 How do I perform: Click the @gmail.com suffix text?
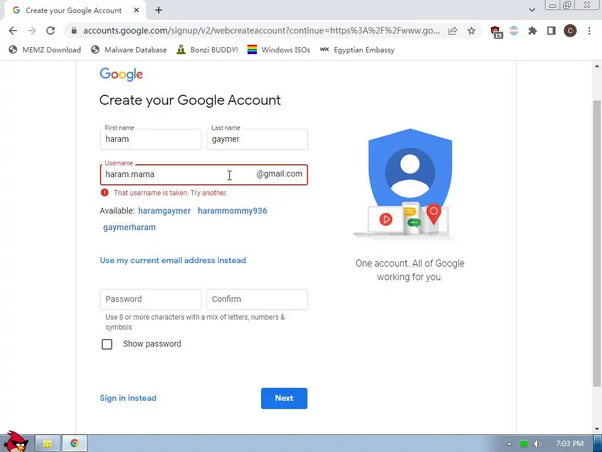click(279, 174)
